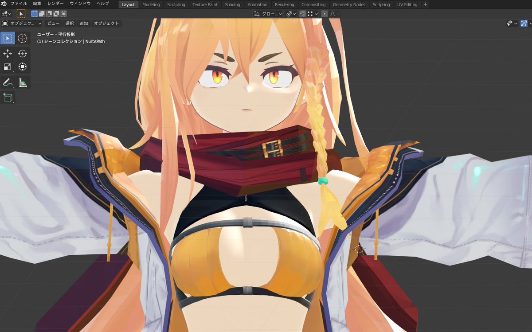Open the ウィンドウ menu
This screenshot has height=332, width=532.
click(x=80, y=4)
